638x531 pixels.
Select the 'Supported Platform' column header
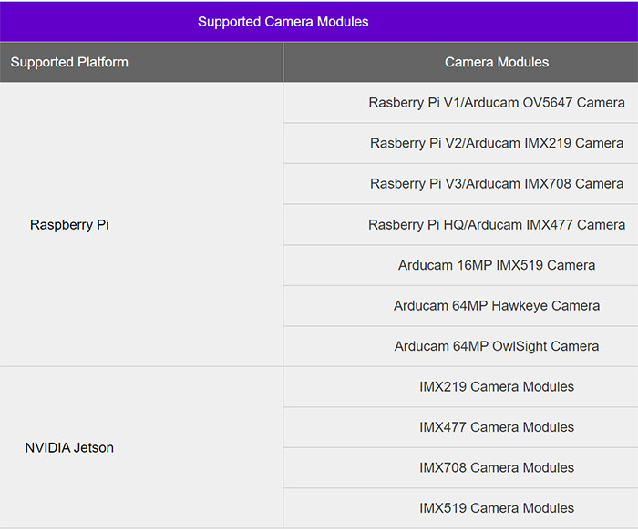[69, 62]
